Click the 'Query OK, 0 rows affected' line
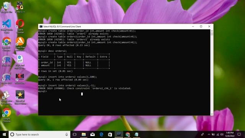 click(x=64, y=45)
